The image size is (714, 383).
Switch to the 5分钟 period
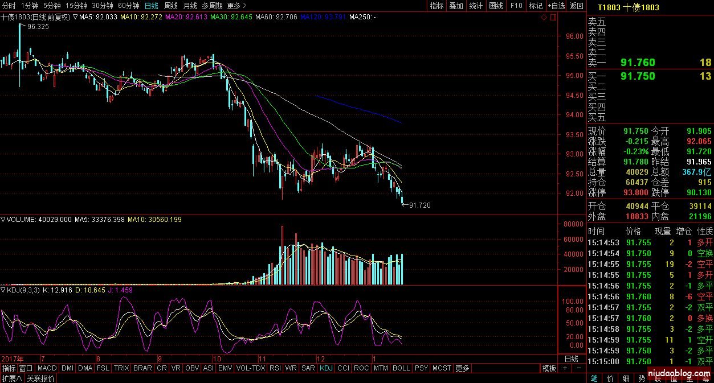coord(52,6)
